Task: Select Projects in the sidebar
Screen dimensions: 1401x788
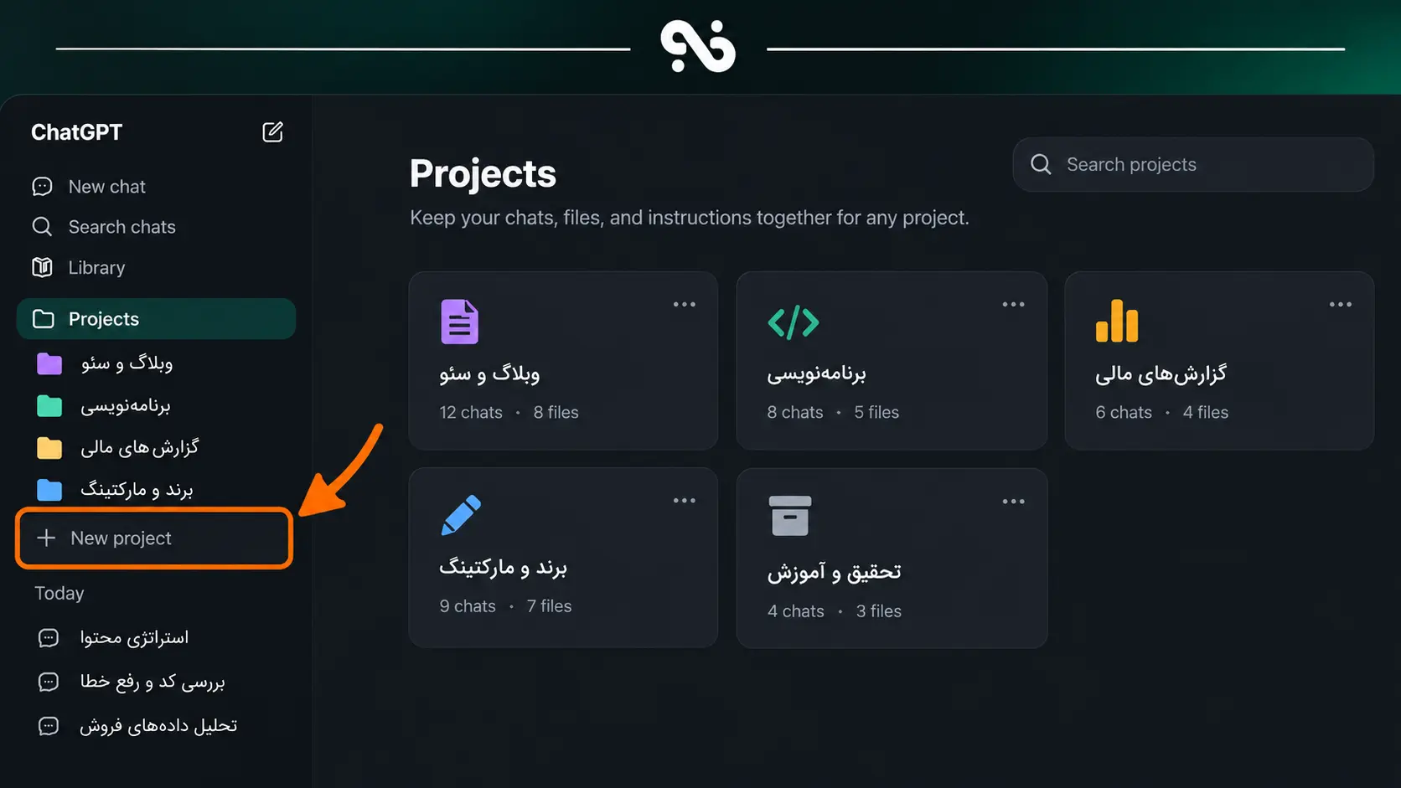Action: pos(156,319)
